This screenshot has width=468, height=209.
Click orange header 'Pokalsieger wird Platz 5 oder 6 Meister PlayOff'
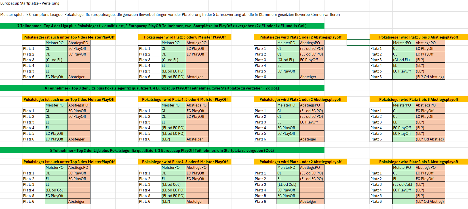(x=185, y=37)
